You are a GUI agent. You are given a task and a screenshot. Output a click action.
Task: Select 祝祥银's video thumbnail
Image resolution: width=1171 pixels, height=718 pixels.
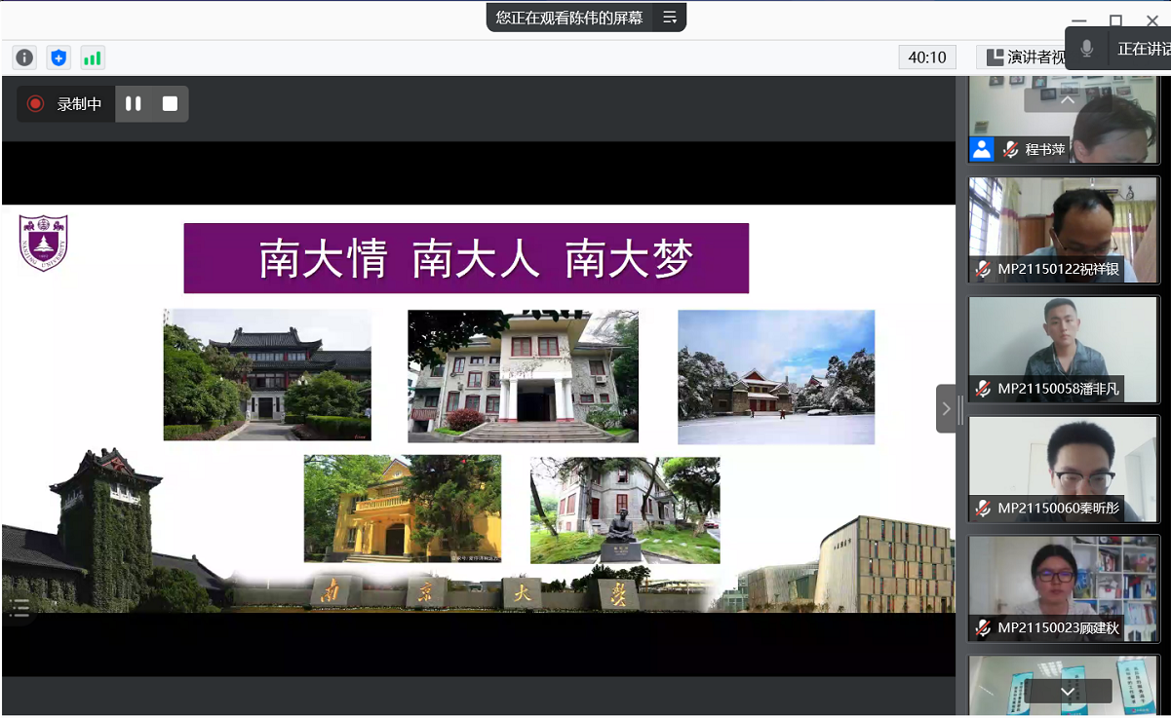click(1064, 229)
